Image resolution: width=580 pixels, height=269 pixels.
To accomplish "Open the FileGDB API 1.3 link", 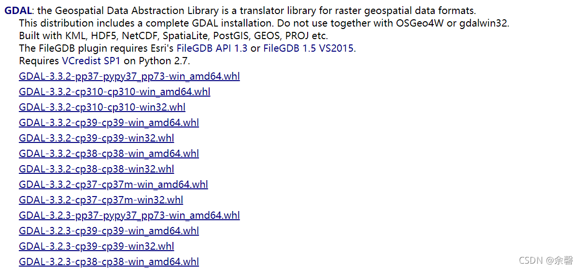I will 212,48.
